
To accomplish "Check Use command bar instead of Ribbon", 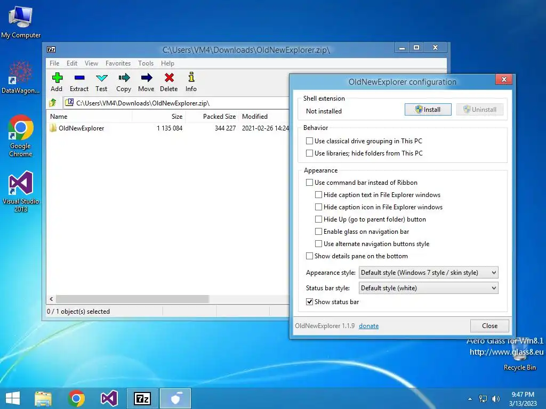I will (309, 182).
